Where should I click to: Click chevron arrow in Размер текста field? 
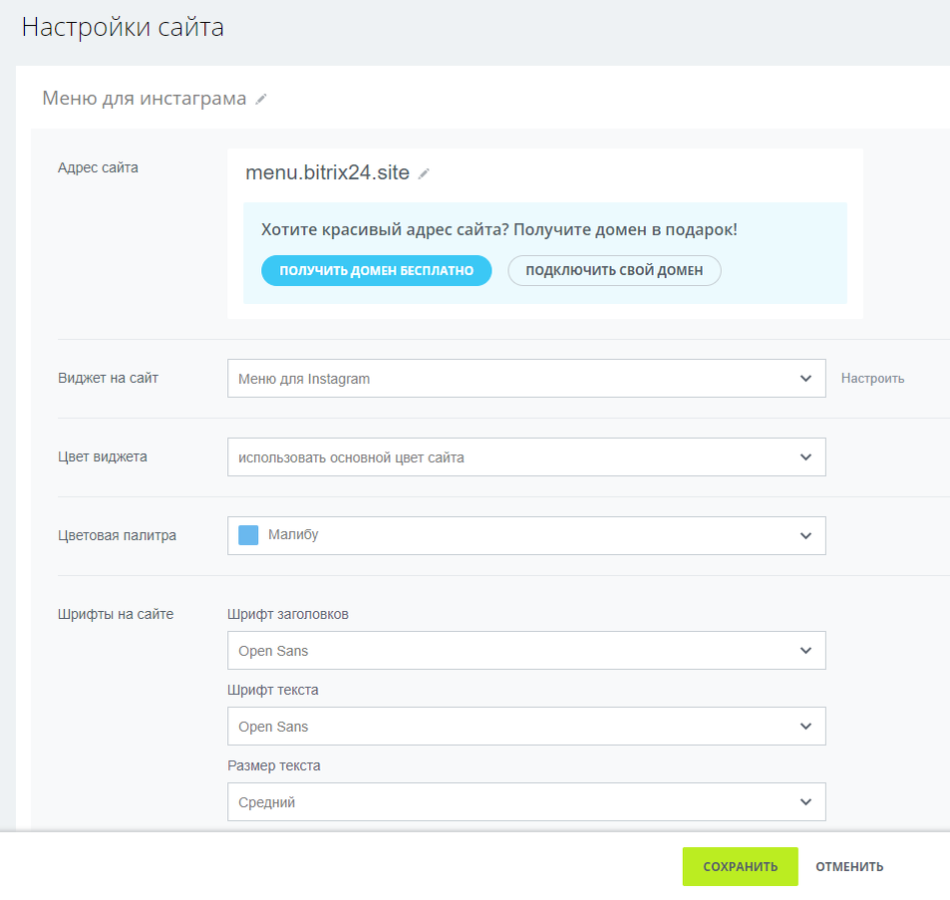805,802
